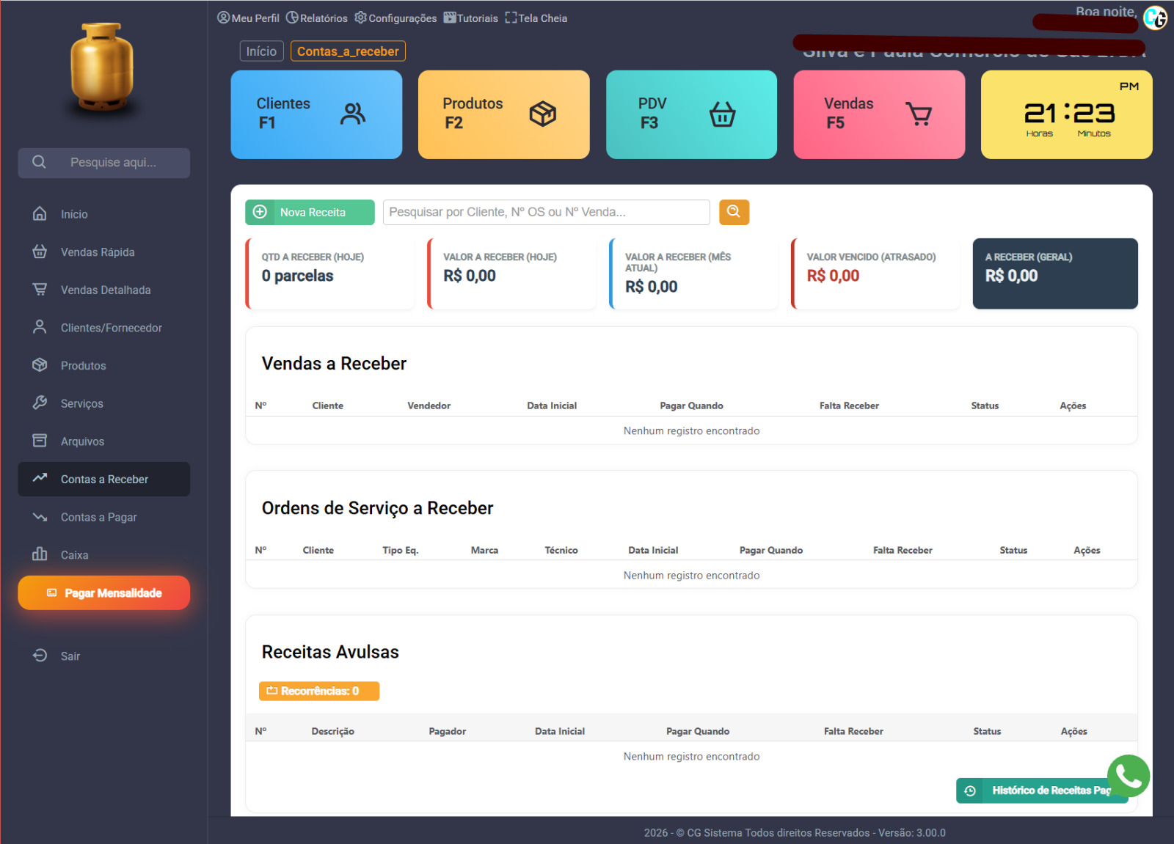Click the sidebar Pesquise aqui search box
The height and width of the screenshot is (844, 1174).
coord(104,163)
